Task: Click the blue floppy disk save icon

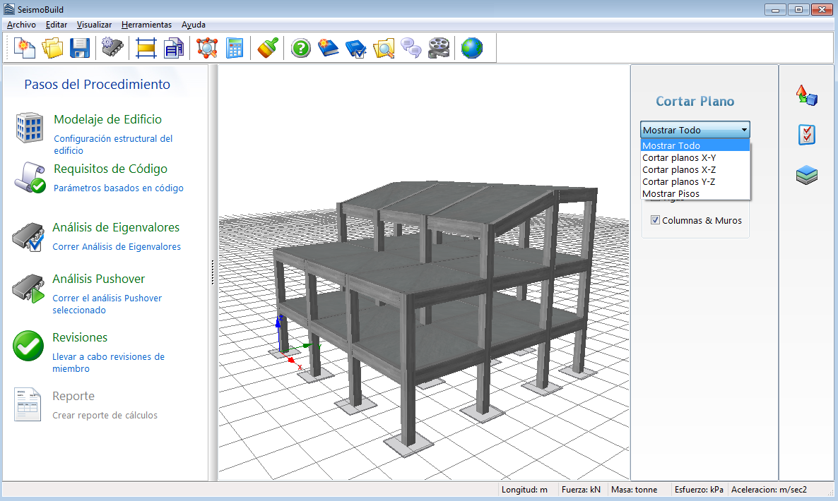Action: 79,48
